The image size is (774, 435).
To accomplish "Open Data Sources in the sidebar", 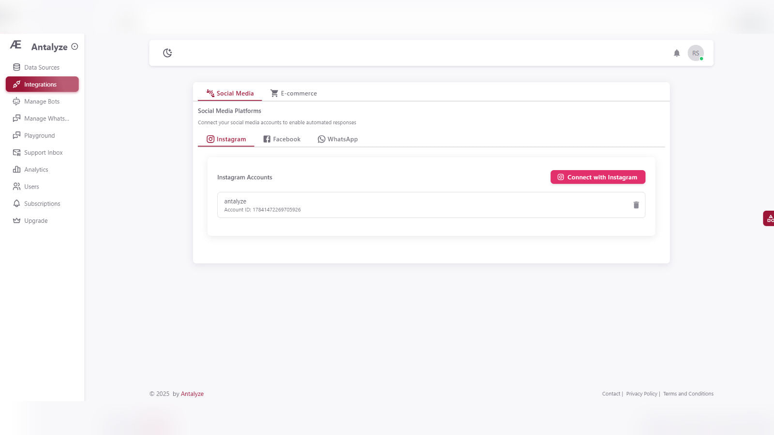I will point(42,68).
